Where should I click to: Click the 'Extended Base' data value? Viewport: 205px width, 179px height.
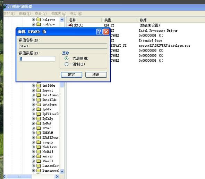pyautogui.click(x=150, y=40)
